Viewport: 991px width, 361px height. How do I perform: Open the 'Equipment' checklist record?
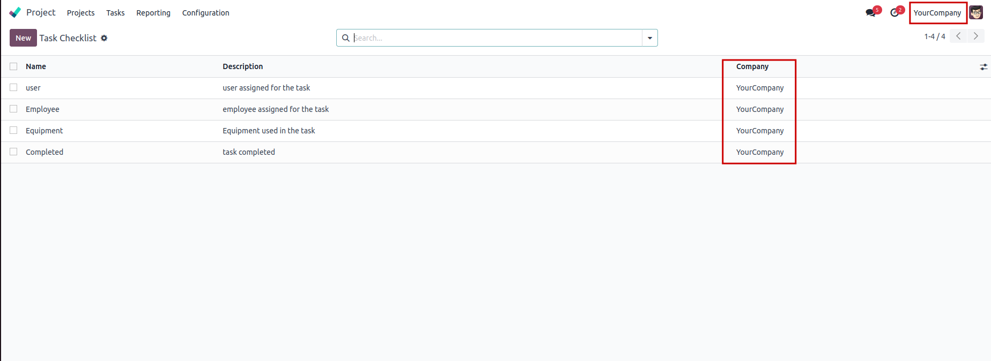(45, 131)
